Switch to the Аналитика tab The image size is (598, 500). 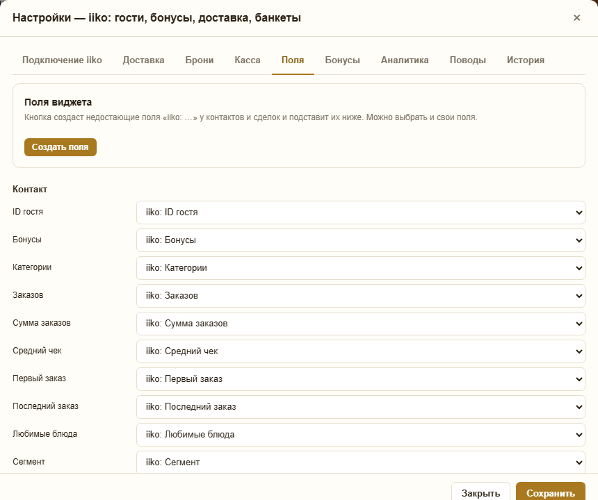point(405,60)
